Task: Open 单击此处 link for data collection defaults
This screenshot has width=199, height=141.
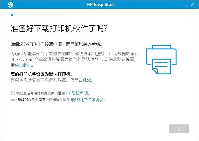Action: pos(23,65)
